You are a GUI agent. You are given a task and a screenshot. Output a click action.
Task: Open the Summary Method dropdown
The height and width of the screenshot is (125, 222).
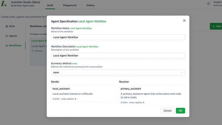click(x=118, y=72)
